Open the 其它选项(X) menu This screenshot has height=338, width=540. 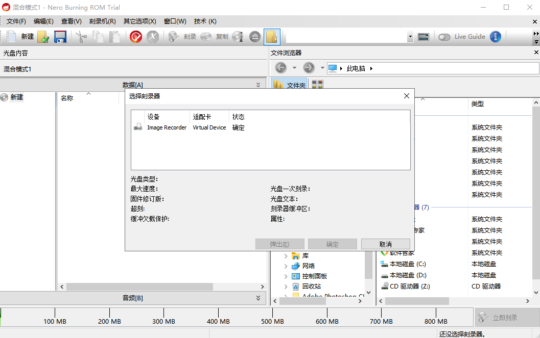click(139, 21)
